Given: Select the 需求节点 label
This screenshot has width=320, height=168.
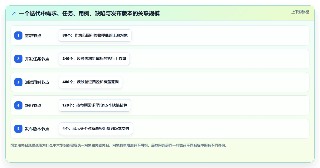Looking at the screenshot, I should coord(33,35).
